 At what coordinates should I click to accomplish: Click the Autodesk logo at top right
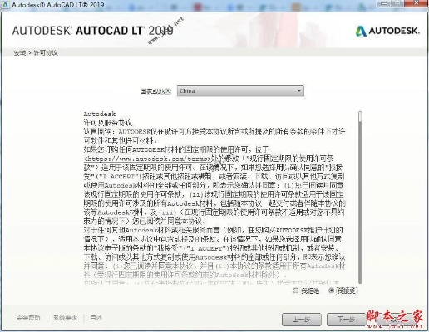point(387,31)
